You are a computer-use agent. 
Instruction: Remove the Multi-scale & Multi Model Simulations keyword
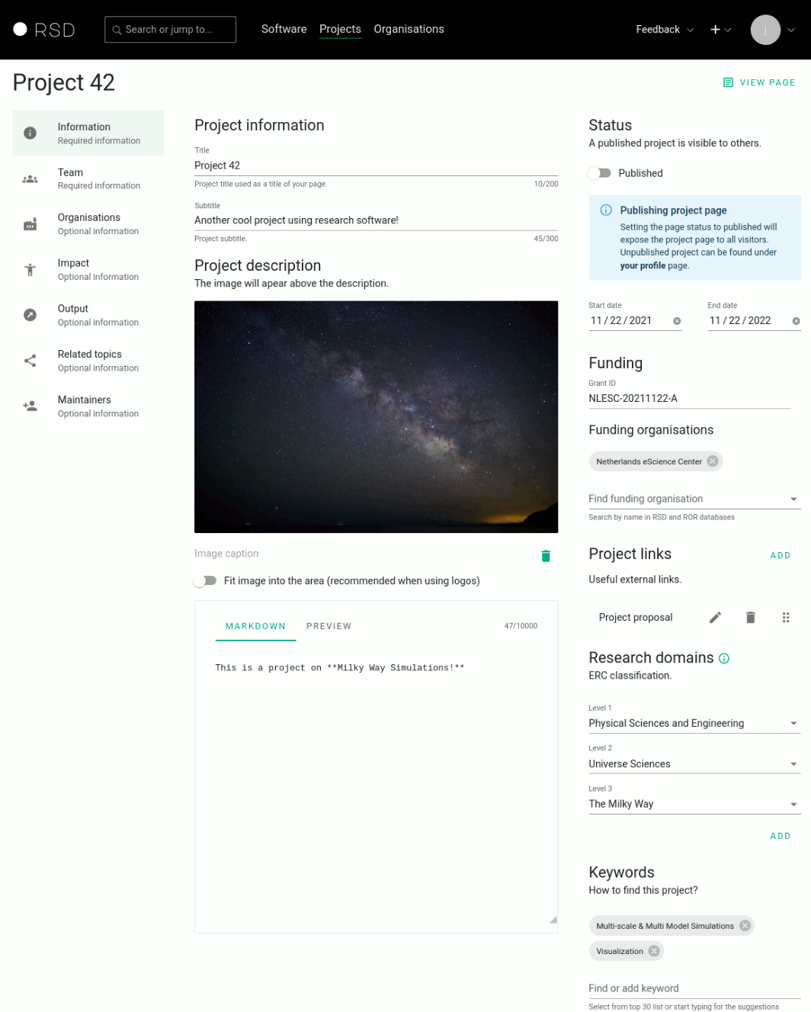click(x=745, y=926)
